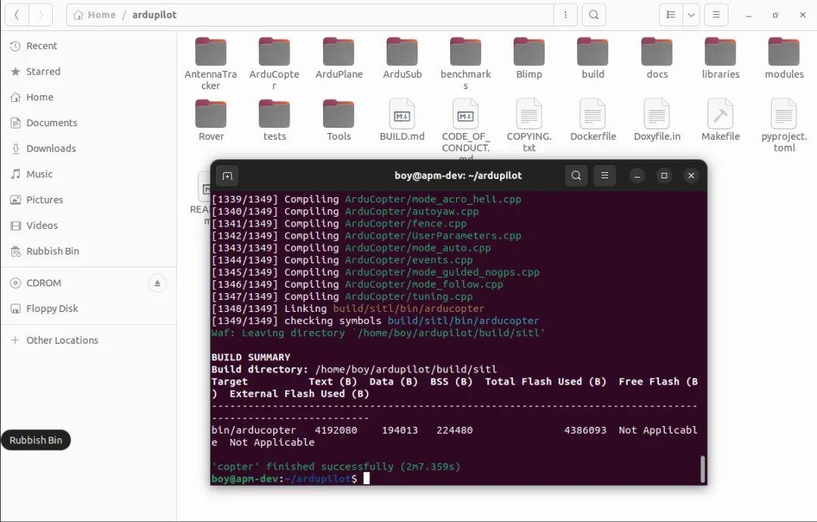Switch to list view
The height and width of the screenshot is (522, 817).
pos(670,14)
